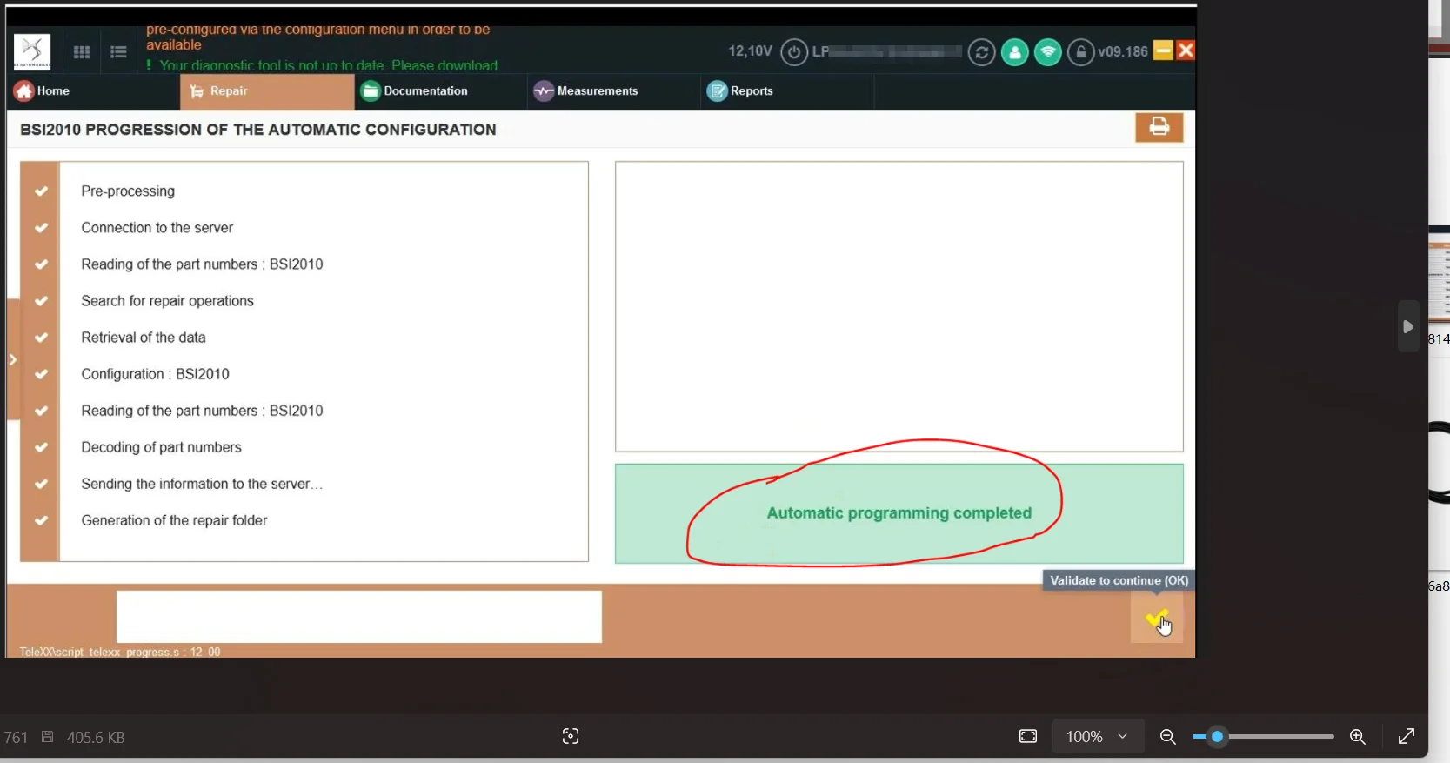Click checkmark beside Sending the information
This screenshot has width=1450, height=763.
pyautogui.click(x=41, y=484)
